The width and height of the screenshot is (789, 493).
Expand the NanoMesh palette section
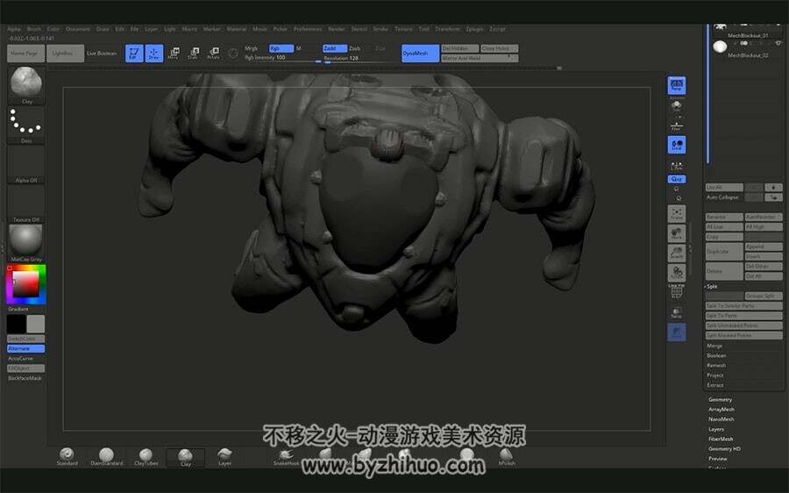coord(721,419)
